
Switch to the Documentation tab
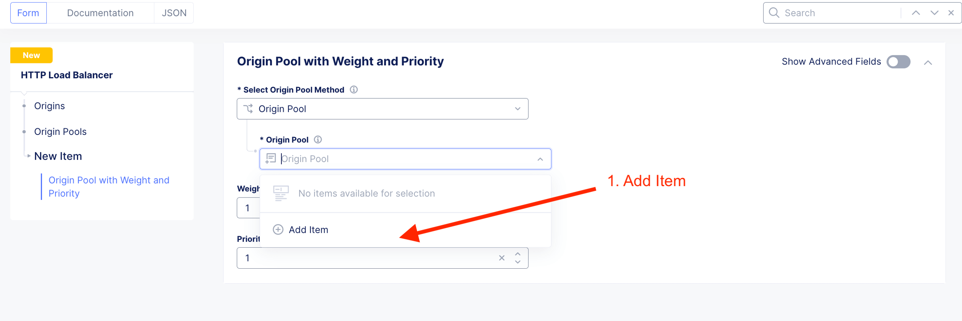click(x=100, y=13)
